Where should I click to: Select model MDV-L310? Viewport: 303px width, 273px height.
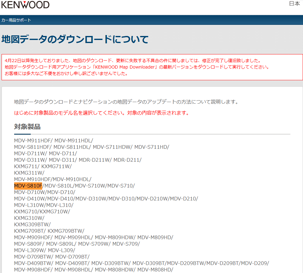[x=59, y=205]
